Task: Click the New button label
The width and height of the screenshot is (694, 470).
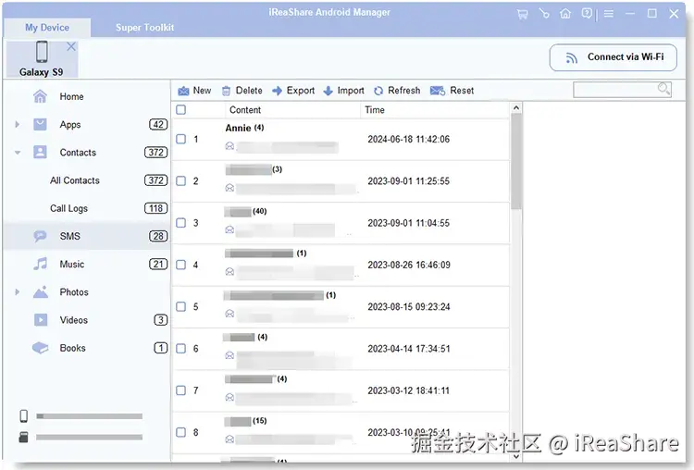Action: coord(202,91)
